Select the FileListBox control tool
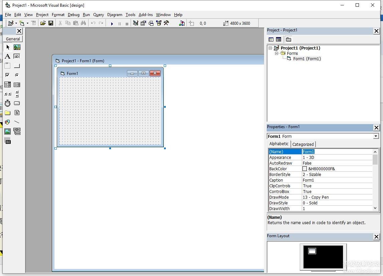Image resolution: width=383 pixels, height=276 pixels. pyautogui.click(x=17, y=113)
